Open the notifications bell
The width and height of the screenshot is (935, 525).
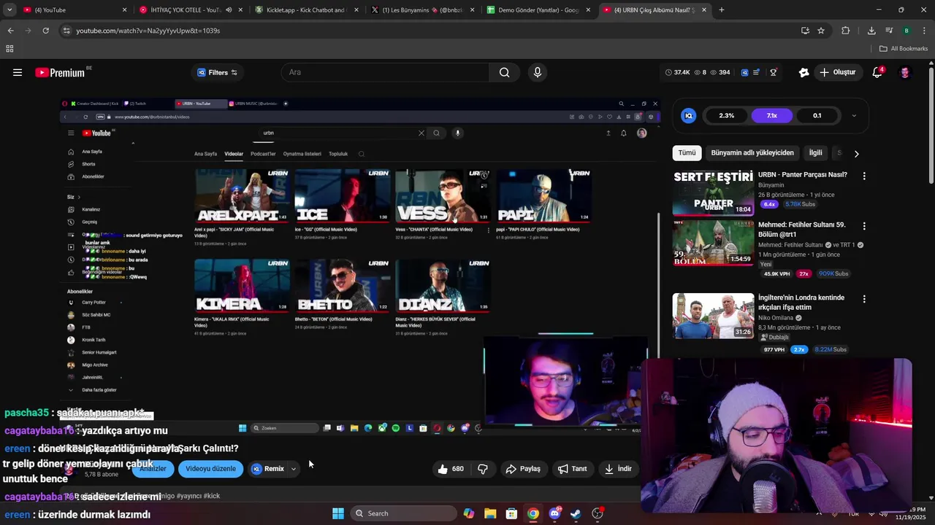coord(878,72)
